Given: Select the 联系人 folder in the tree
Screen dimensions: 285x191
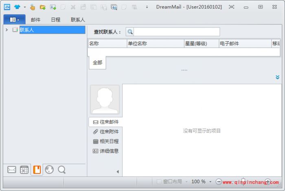Looking at the screenshot, I should coord(53,30).
